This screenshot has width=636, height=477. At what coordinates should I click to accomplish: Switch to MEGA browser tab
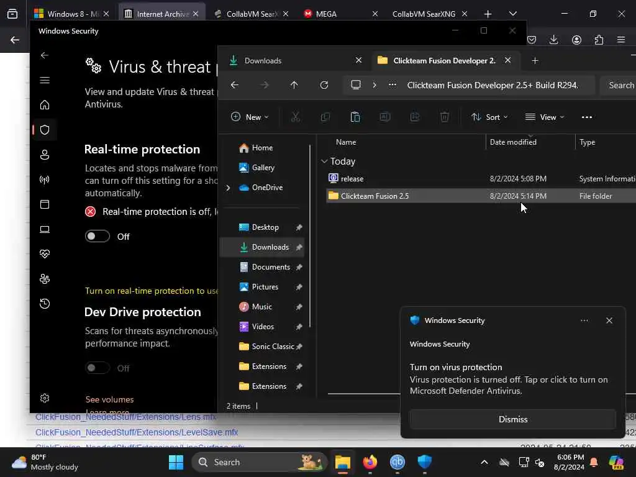(340, 14)
